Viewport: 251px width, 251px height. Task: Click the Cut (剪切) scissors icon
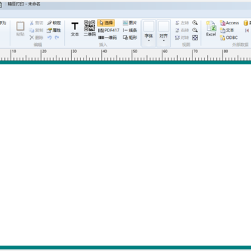pos(31,23)
